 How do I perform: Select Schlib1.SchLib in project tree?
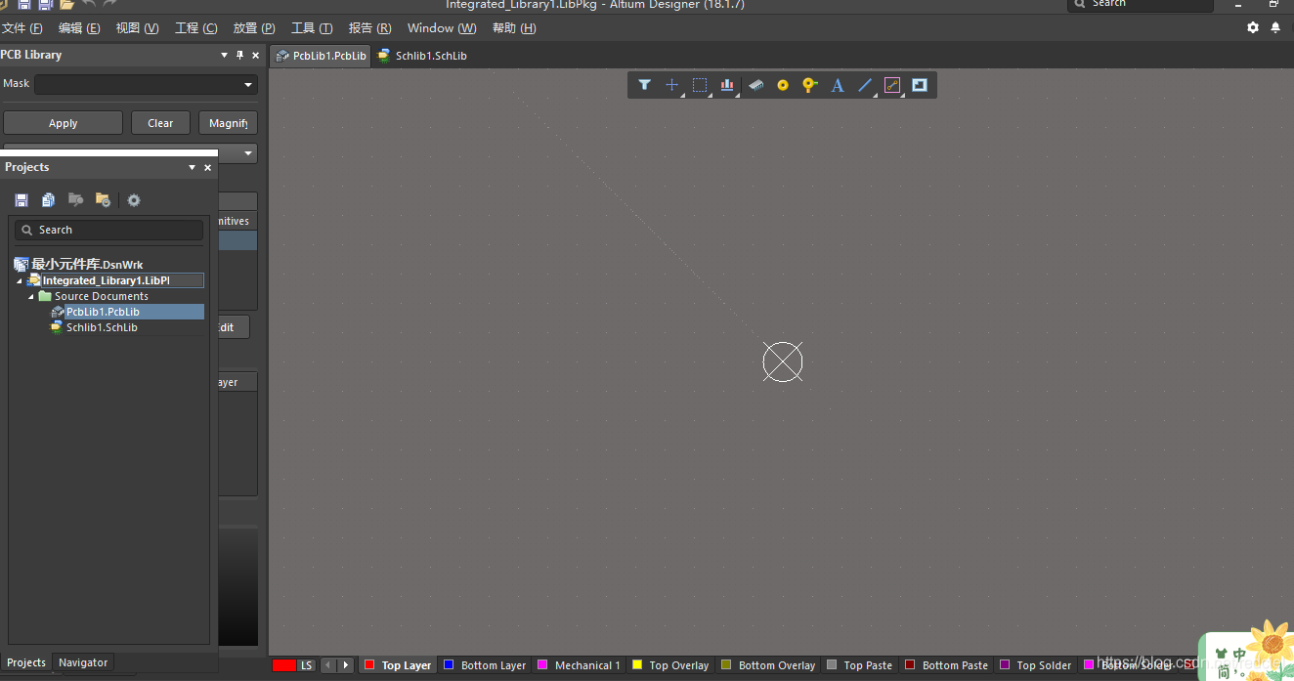[x=102, y=327]
